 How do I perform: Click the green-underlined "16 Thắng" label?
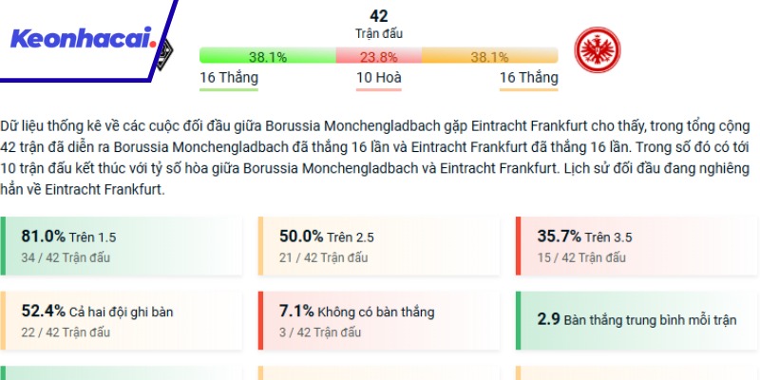tap(228, 78)
